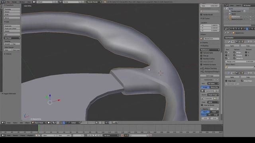
Task: Click the 3D Cursor X location field
Action: pos(210,25)
